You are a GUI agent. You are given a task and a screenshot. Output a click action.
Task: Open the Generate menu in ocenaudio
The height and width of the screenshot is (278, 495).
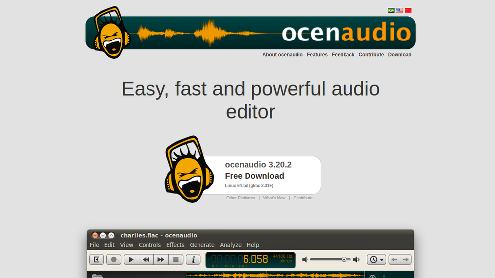(202, 245)
